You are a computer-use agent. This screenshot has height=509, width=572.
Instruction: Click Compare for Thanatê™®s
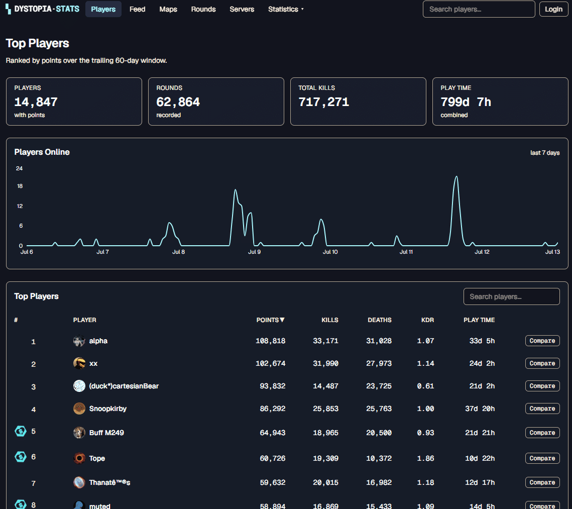coord(542,482)
